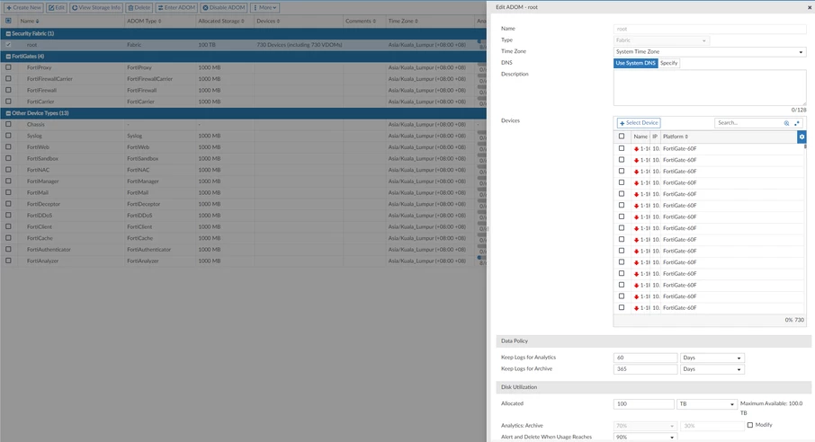Screen dimensions: 815x442
Task: Sort ADOM list by Name column
Action: [30, 22]
